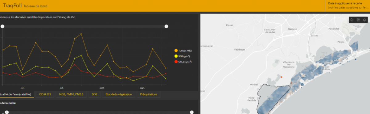
Task: Click the Vic-la-Gardiole outlined pond area
Action: click(271, 98)
